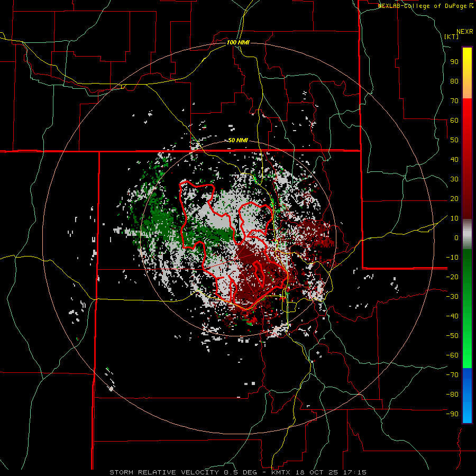Click the 10 value on velocity scale
The height and width of the screenshot is (476, 476).
click(x=454, y=218)
